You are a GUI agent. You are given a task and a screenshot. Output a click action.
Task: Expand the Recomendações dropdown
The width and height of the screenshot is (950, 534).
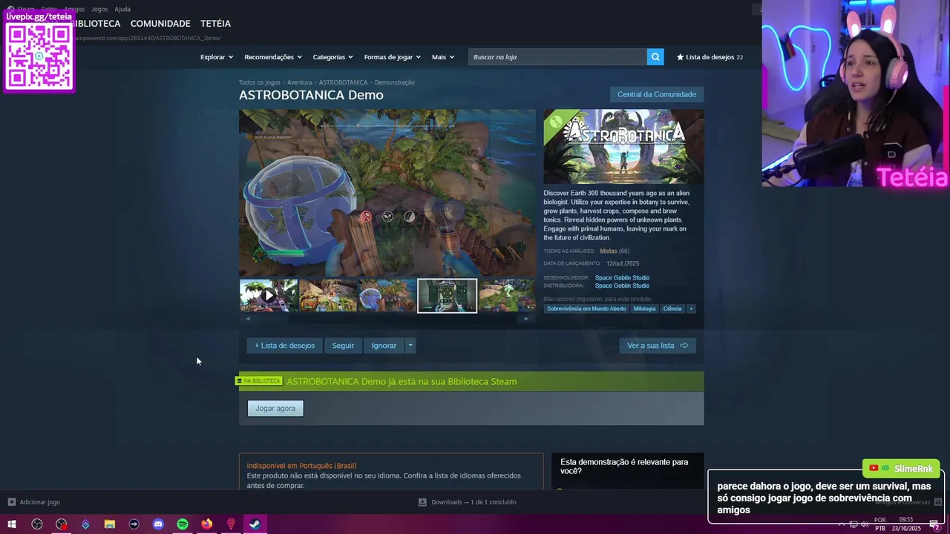[273, 57]
